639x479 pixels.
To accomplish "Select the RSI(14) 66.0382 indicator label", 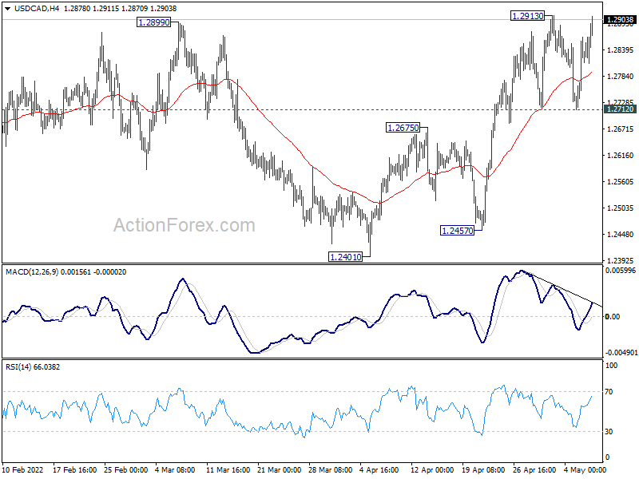I will (33, 367).
